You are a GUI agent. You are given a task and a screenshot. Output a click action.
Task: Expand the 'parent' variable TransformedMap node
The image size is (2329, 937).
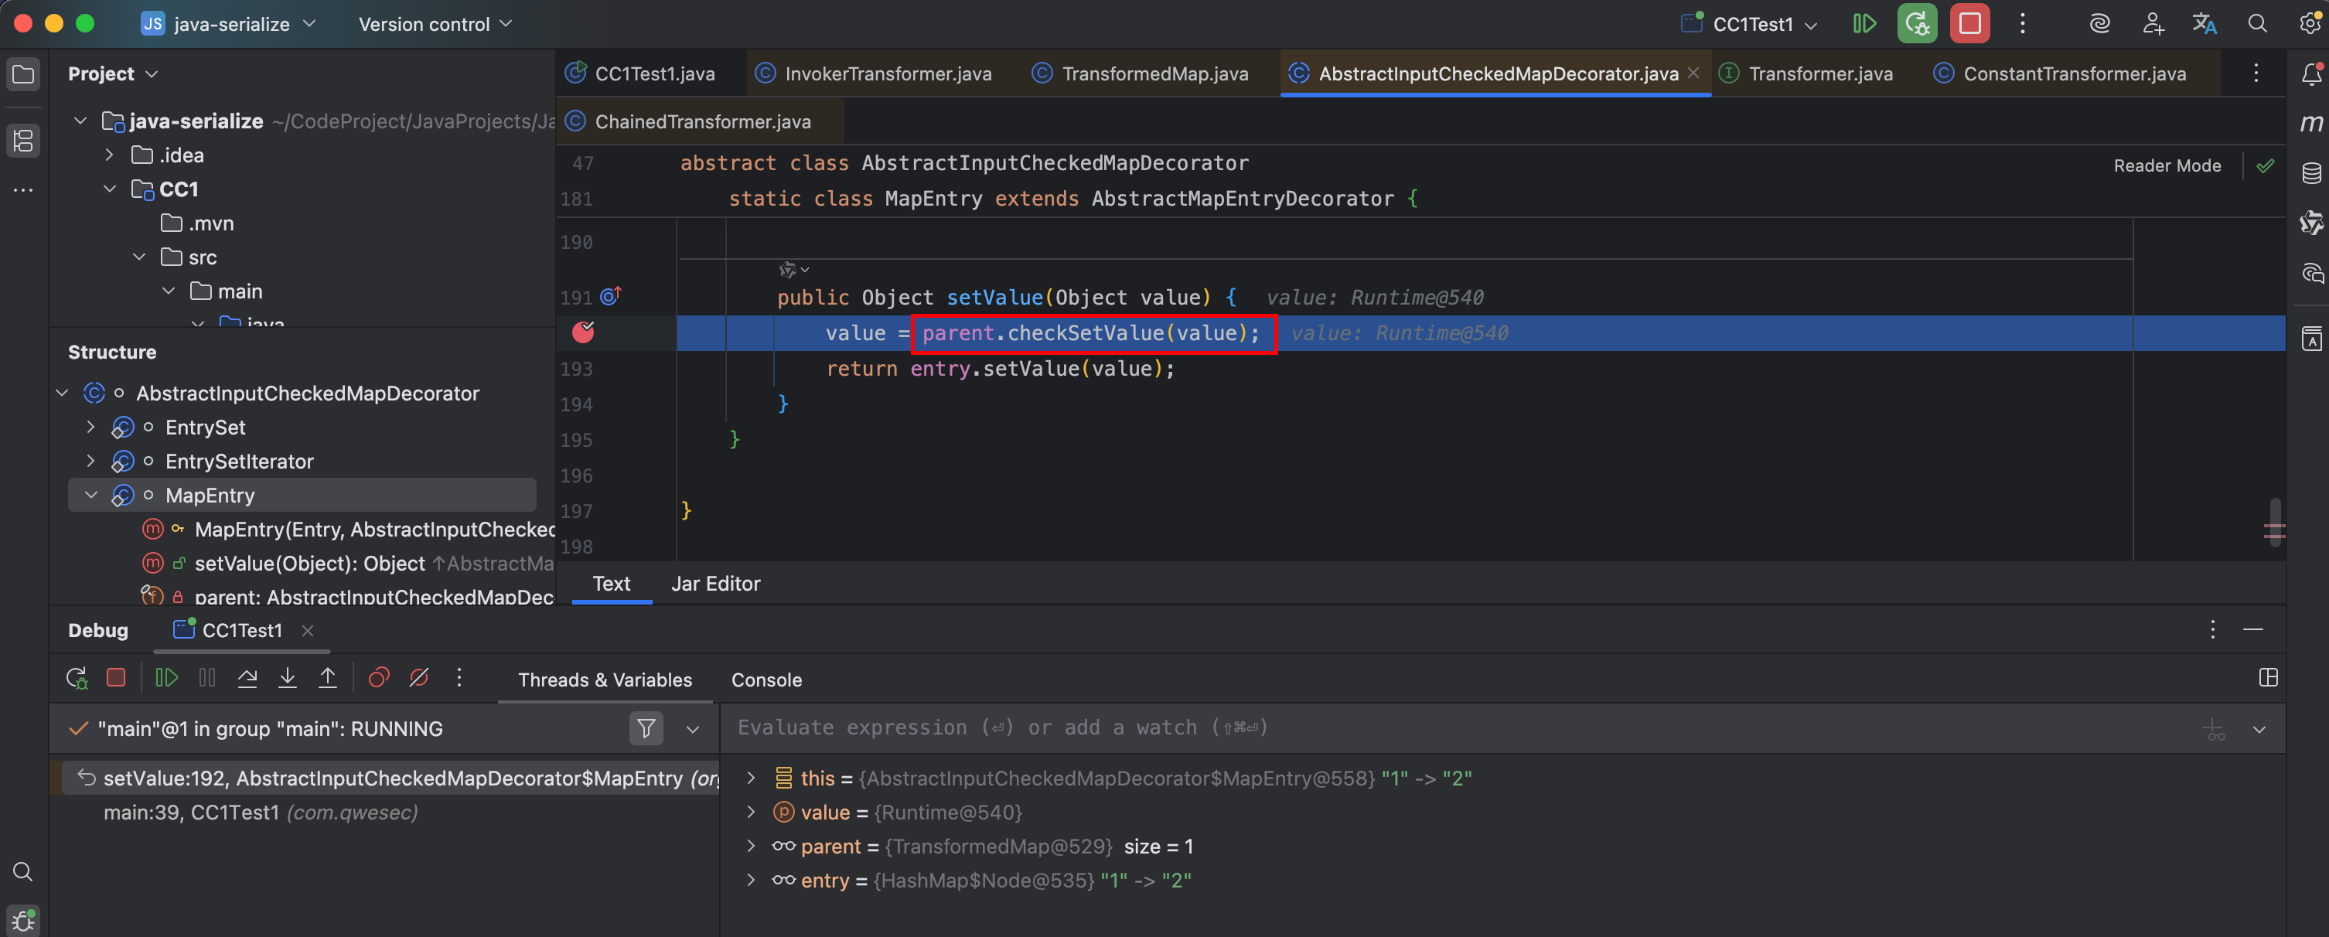750,846
